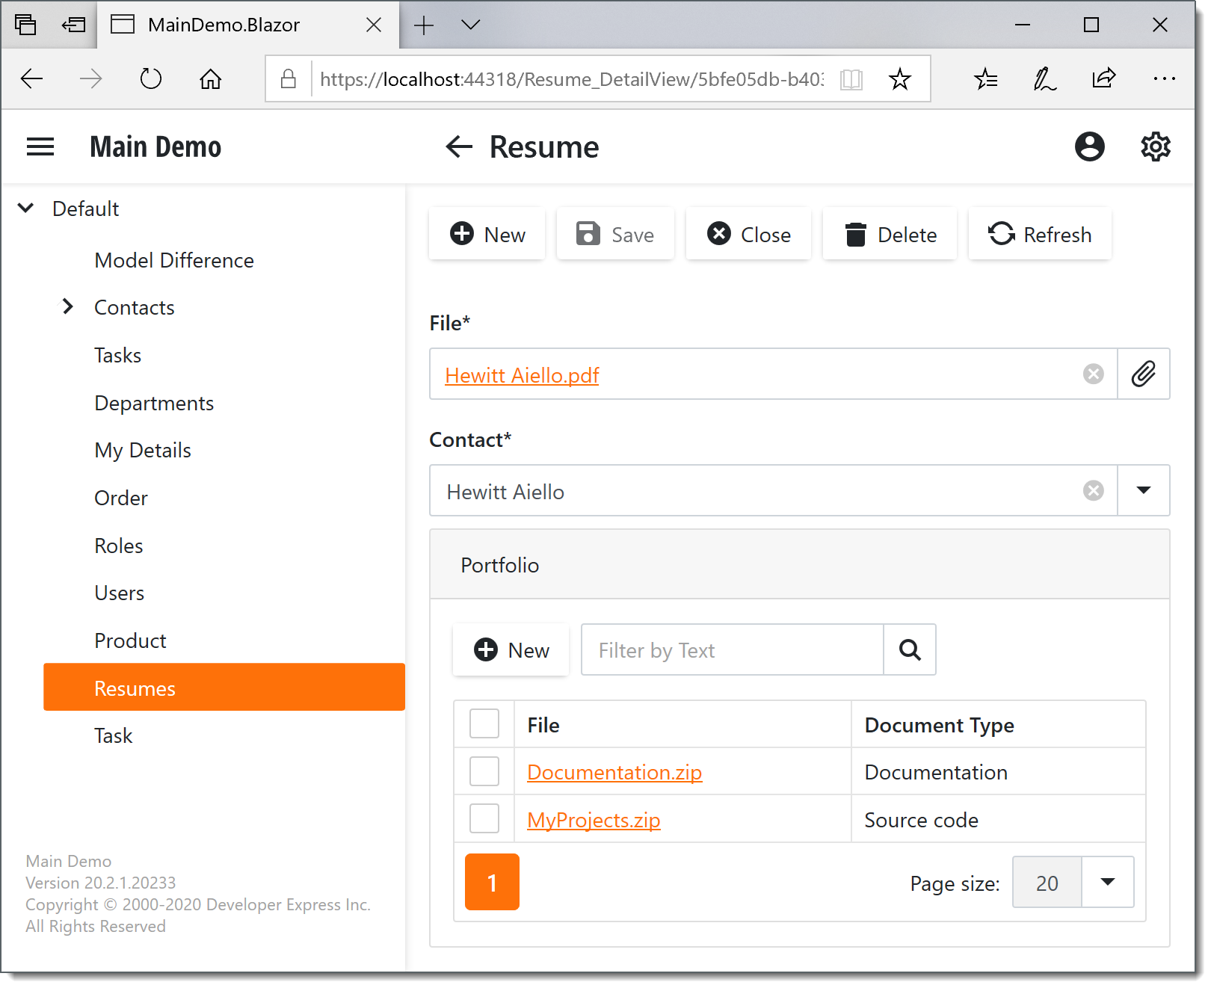Open the settings gear icon
The width and height of the screenshot is (1211, 988).
coord(1155,146)
